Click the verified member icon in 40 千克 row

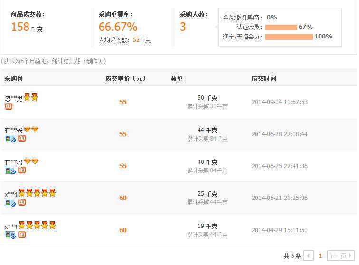click(10, 170)
